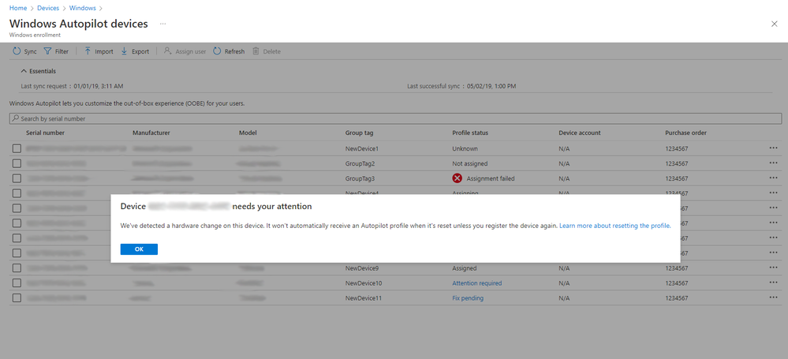Check the box for the NewDevice10 row
This screenshot has width=788, height=359.
tap(17, 283)
